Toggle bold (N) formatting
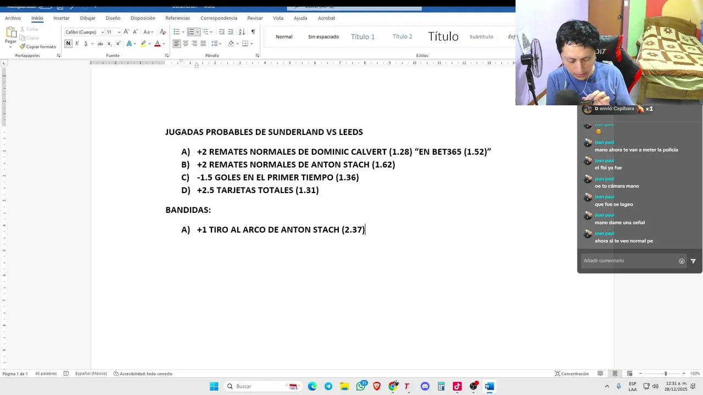 click(x=68, y=43)
